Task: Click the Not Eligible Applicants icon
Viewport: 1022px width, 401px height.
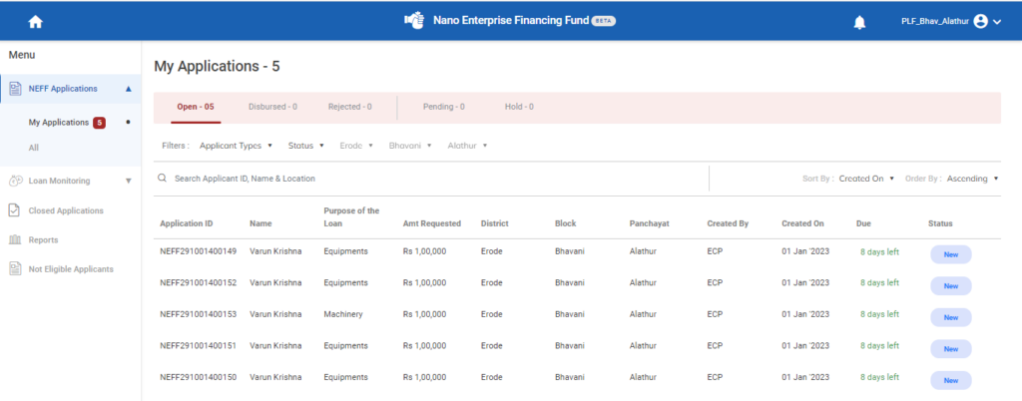Action: (x=15, y=269)
